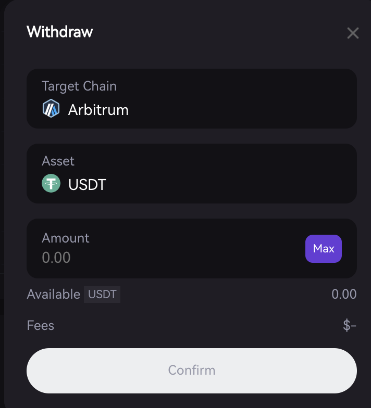Click the Withdraw dialog title
Screen dimensions: 371x408
pyautogui.click(x=59, y=32)
